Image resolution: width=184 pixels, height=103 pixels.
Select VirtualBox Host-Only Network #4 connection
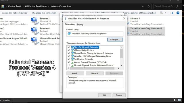click(x=145, y=31)
